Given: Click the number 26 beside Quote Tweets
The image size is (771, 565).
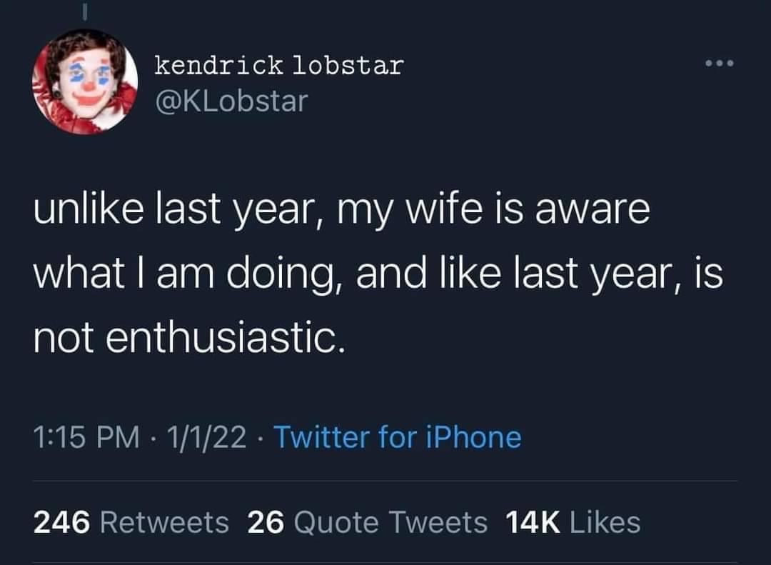Looking at the screenshot, I should 266,522.
